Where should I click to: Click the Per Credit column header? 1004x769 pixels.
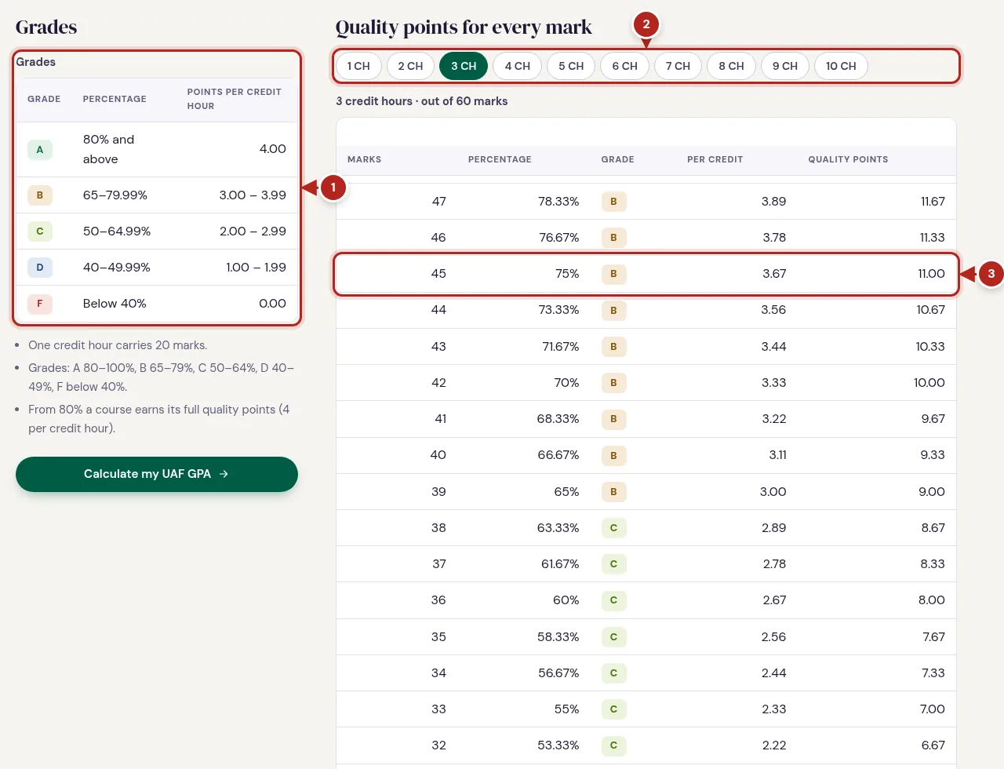pos(715,159)
